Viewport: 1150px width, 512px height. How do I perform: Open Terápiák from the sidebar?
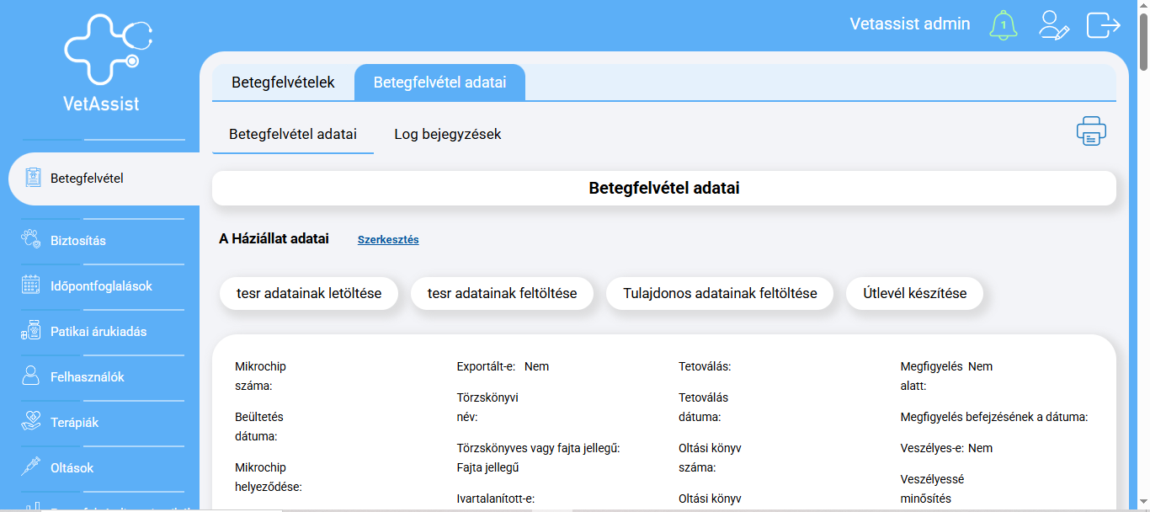(x=74, y=422)
